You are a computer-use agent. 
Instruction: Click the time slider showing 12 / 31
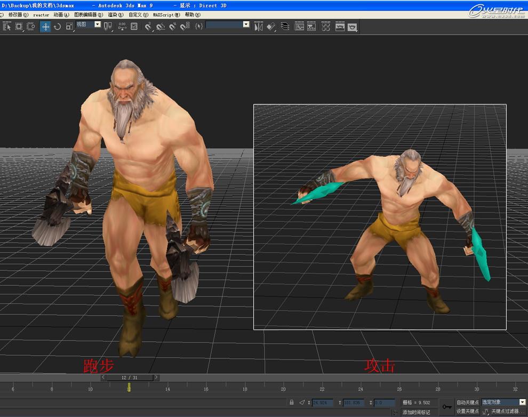pos(130,378)
